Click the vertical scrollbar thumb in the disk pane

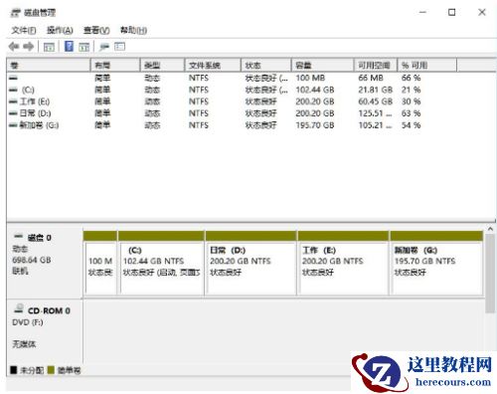tap(490, 274)
